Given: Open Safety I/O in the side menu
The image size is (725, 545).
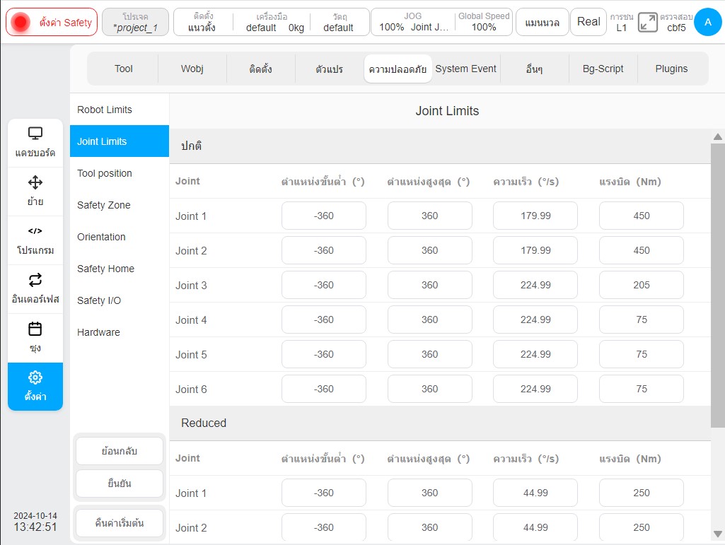Looking at the screenshot, I should 120,300.
